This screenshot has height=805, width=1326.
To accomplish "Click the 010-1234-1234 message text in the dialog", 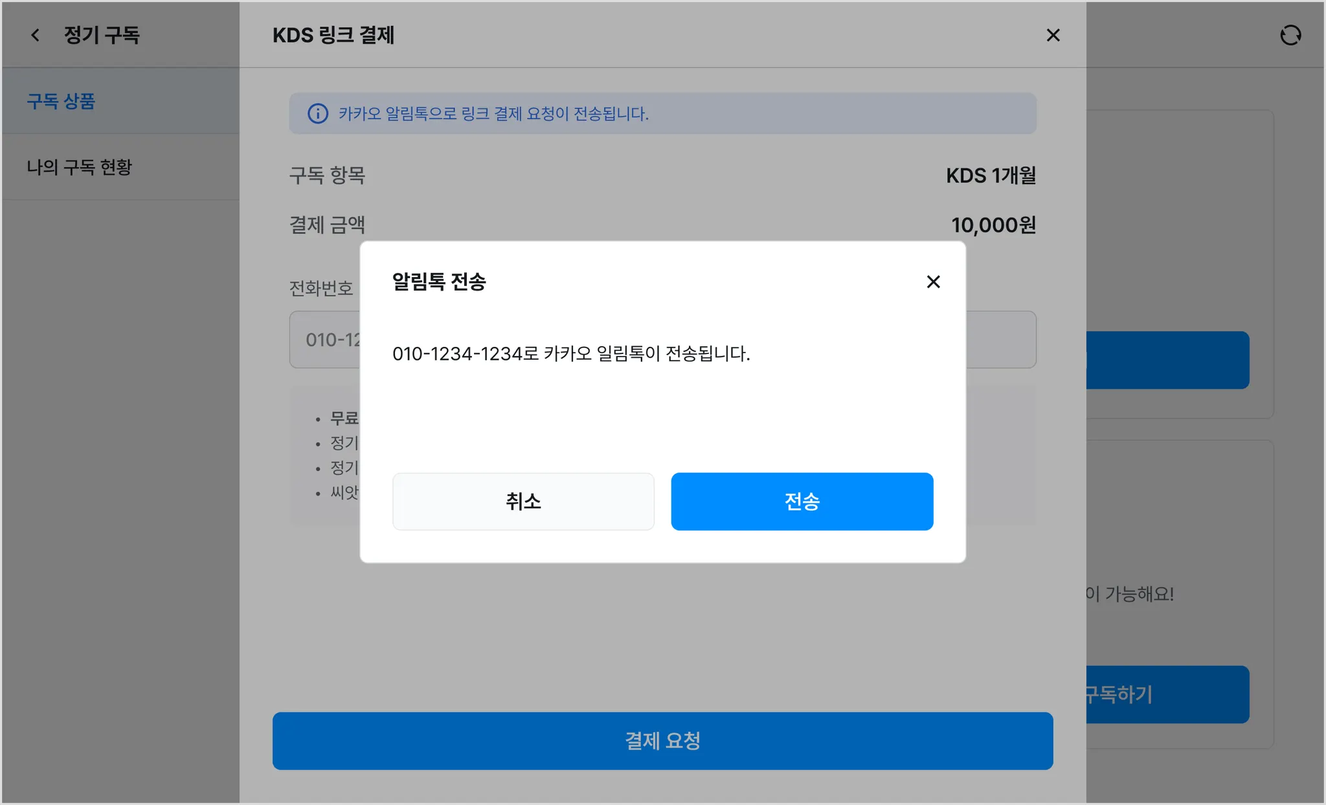I will 570,354.
